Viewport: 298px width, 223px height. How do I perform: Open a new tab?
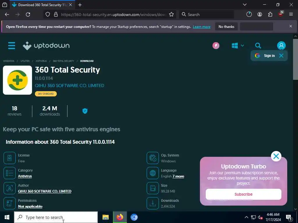[80, 5]
